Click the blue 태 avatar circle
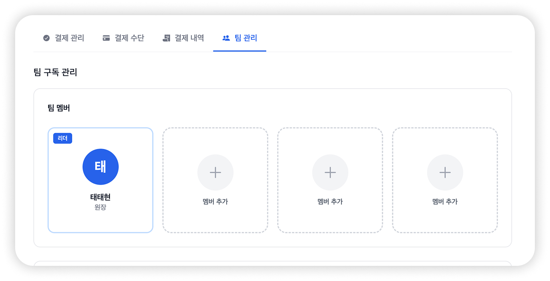550x281 pixels. tap(100, 167)
